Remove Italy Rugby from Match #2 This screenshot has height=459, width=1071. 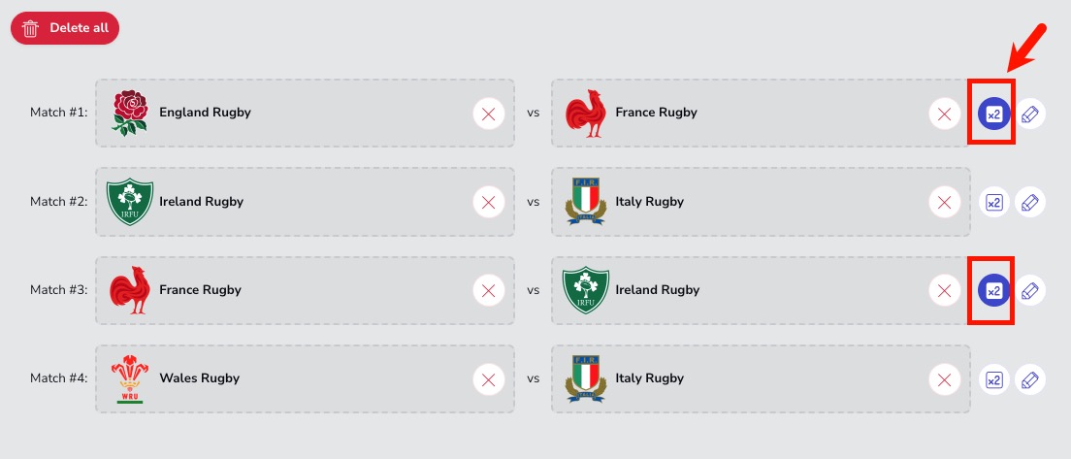945,202
